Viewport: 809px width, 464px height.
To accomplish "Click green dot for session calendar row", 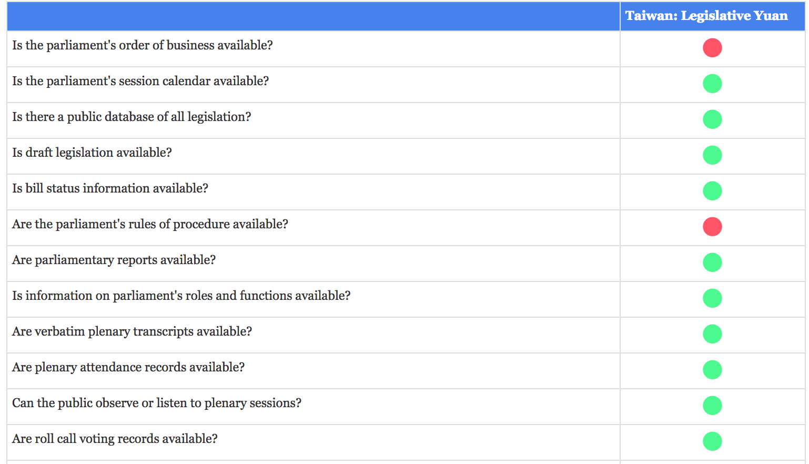I will 712,84.
